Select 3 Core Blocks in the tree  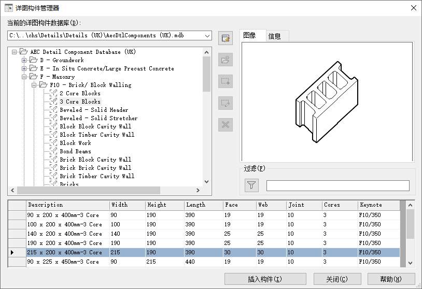click(80, 102)
